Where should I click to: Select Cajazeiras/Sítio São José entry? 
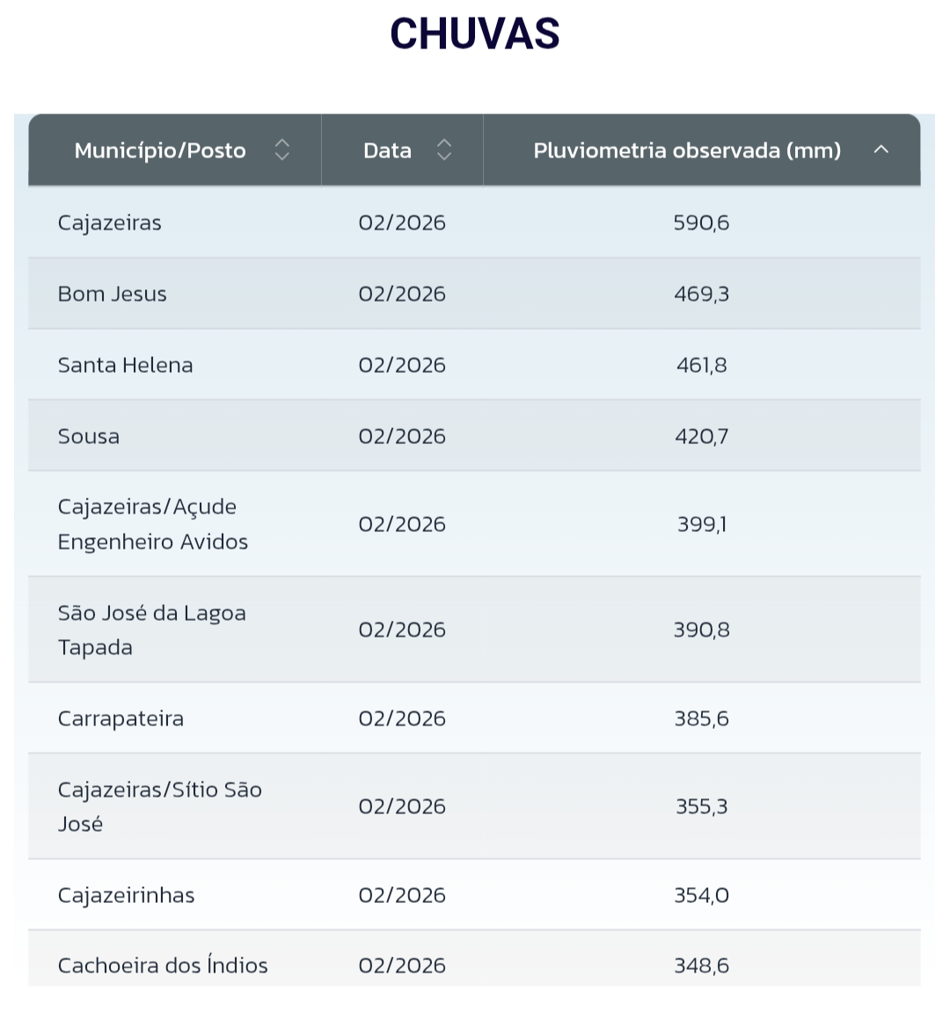pos(160,806)
